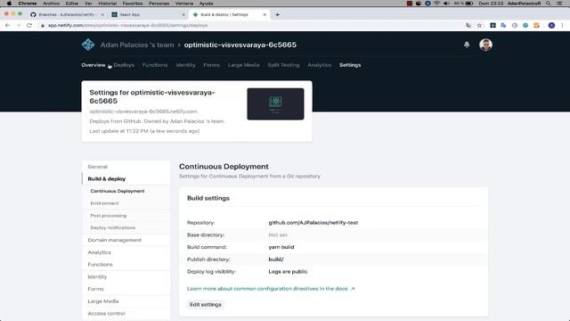Click the volume icon in the menu bar
The width and height of the screenshot is (570, 321).
point(446,4)
